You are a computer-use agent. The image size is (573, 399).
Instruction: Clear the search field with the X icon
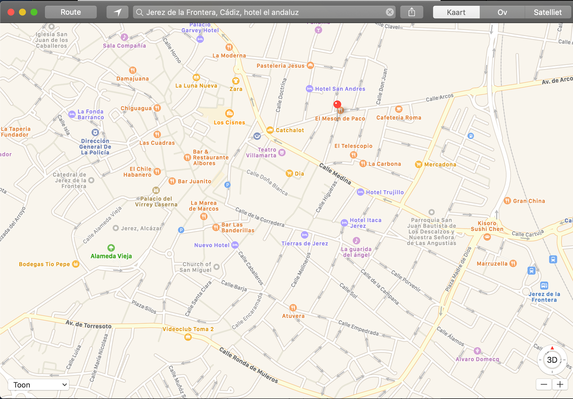[389, 12]
